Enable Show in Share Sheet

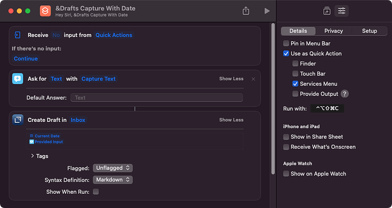(286, 137)
